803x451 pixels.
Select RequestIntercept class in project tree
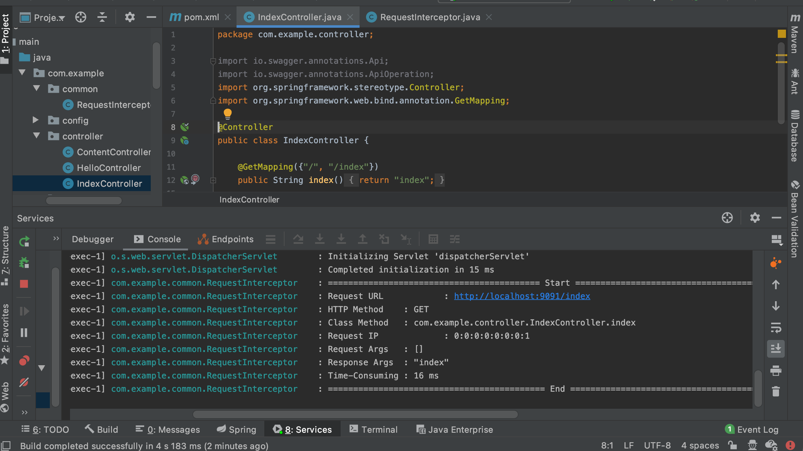pos(107,105)
